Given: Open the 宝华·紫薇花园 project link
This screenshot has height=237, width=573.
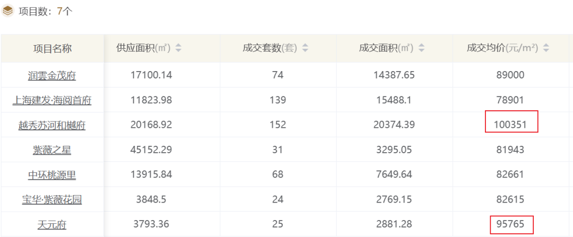Looking at the screenshot, I should 52,200.
